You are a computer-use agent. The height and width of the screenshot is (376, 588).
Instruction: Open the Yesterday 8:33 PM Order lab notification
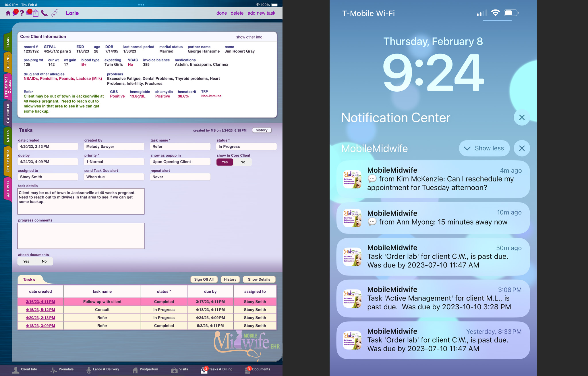433,340
